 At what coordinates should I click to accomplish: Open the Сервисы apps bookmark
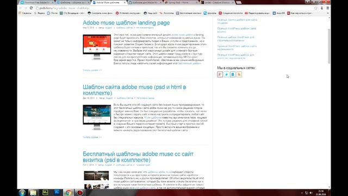point(25,13)
